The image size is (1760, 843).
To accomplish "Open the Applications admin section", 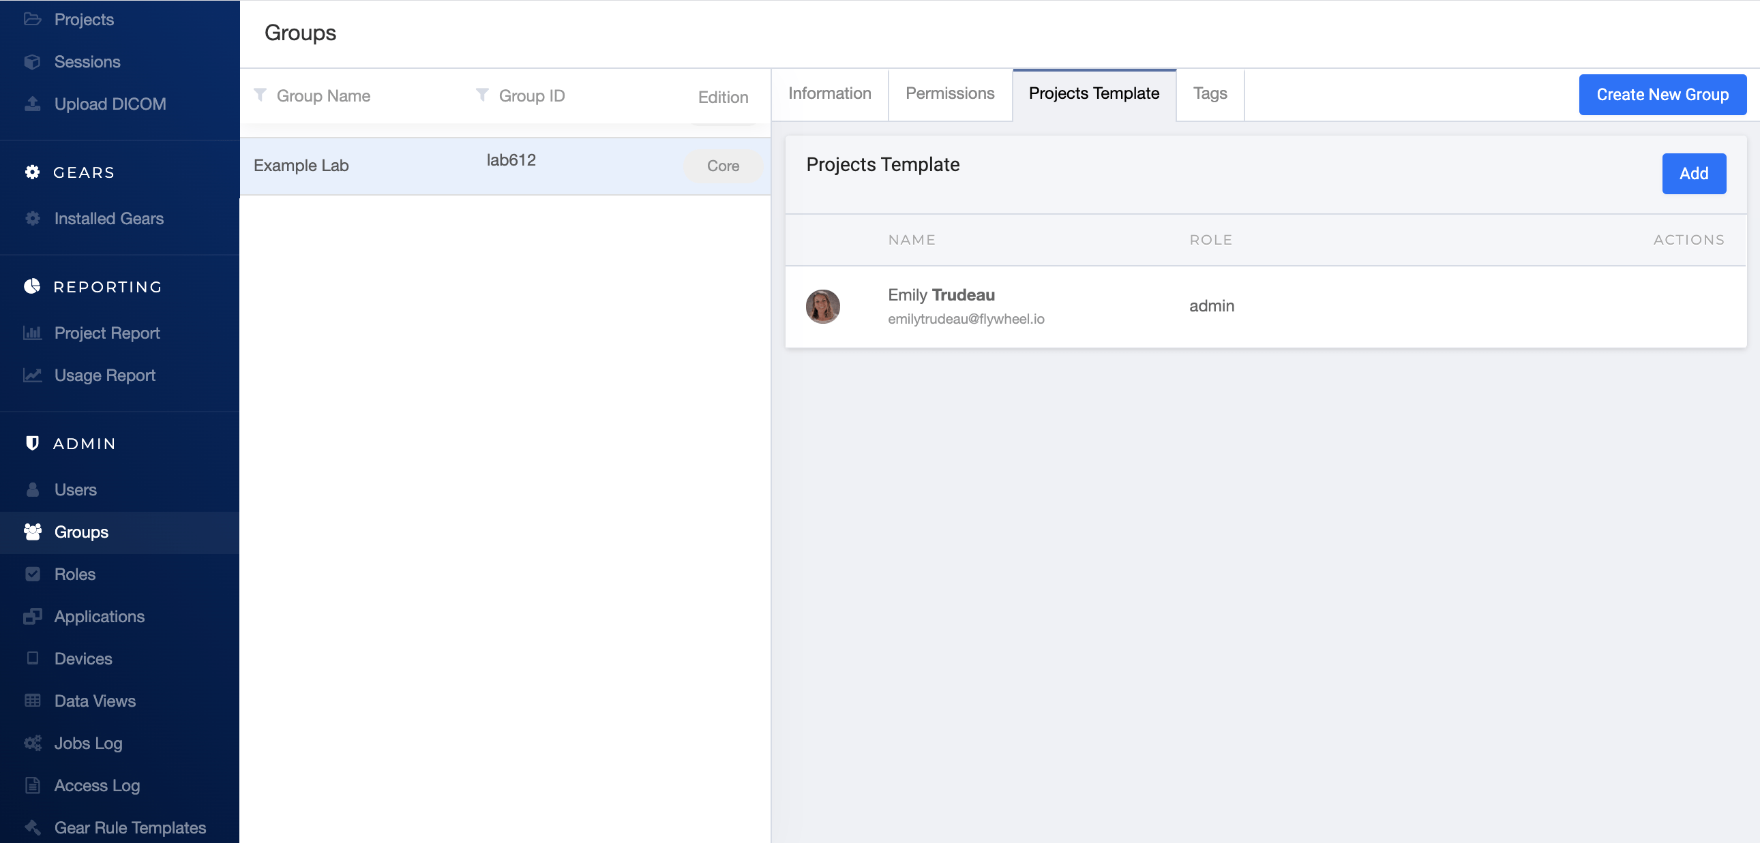I will 33,616.
